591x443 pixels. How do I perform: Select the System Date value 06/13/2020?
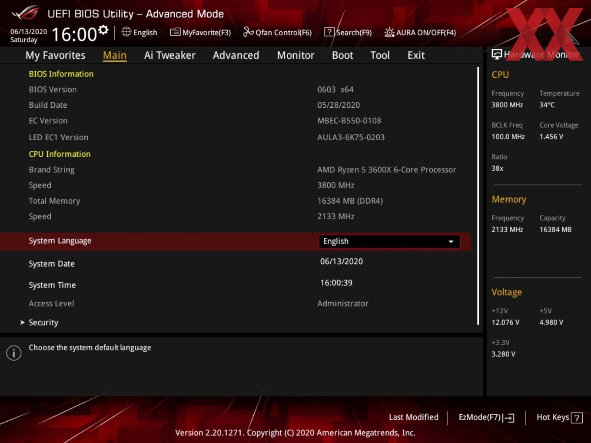pyautogui.click(x=341, y=261)
